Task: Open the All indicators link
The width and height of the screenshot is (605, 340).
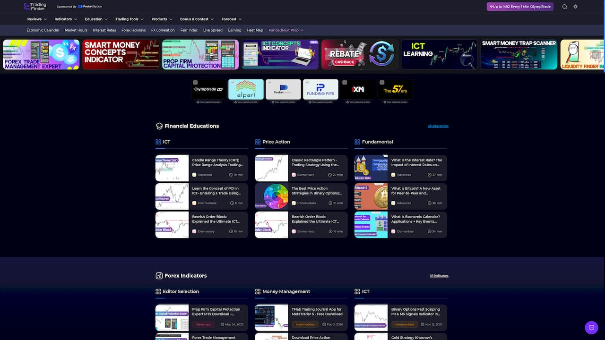Action: pos(439,275)
